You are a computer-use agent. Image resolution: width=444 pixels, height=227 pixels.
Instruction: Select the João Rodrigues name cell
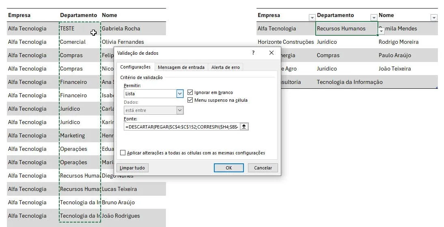134,216
